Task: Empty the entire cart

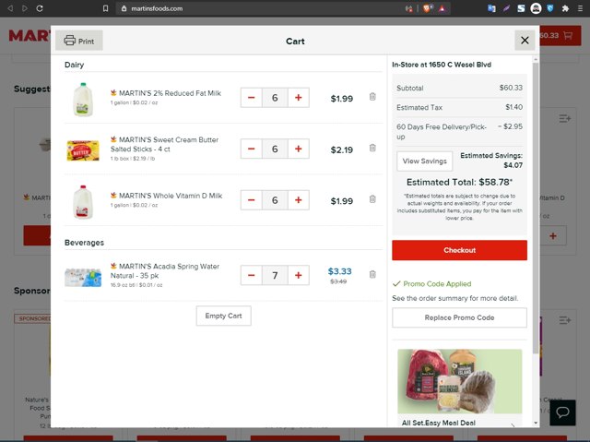Action: pos(223,316)
